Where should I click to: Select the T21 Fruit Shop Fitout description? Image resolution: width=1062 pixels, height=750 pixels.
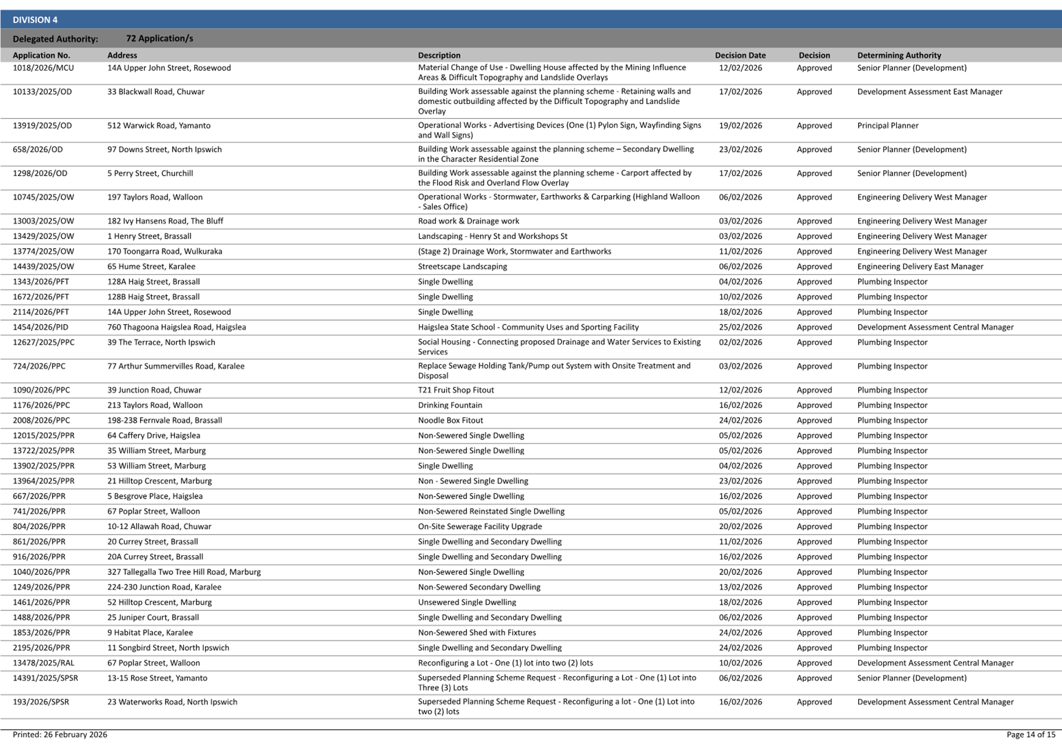[455, 390]
